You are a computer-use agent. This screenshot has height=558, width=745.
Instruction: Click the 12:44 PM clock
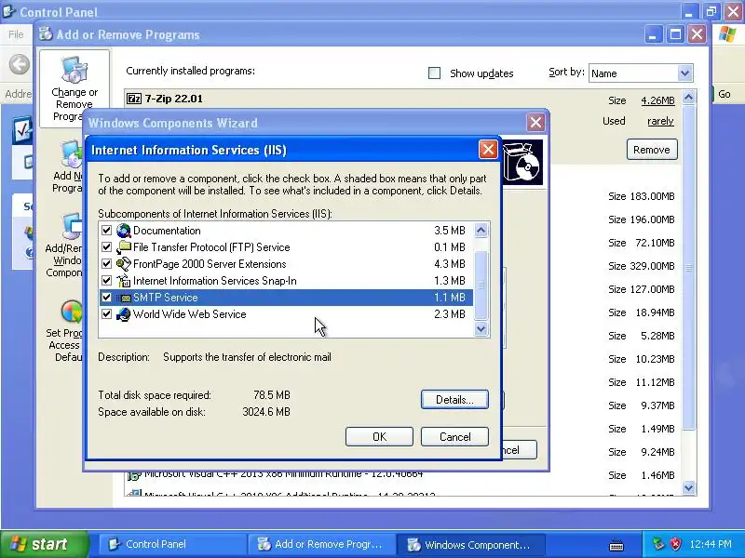[x=711, y=544]
